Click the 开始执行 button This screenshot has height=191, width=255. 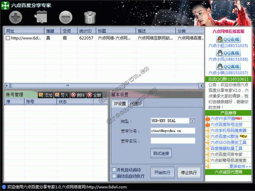pyautogui.click(x=162, y=172)
